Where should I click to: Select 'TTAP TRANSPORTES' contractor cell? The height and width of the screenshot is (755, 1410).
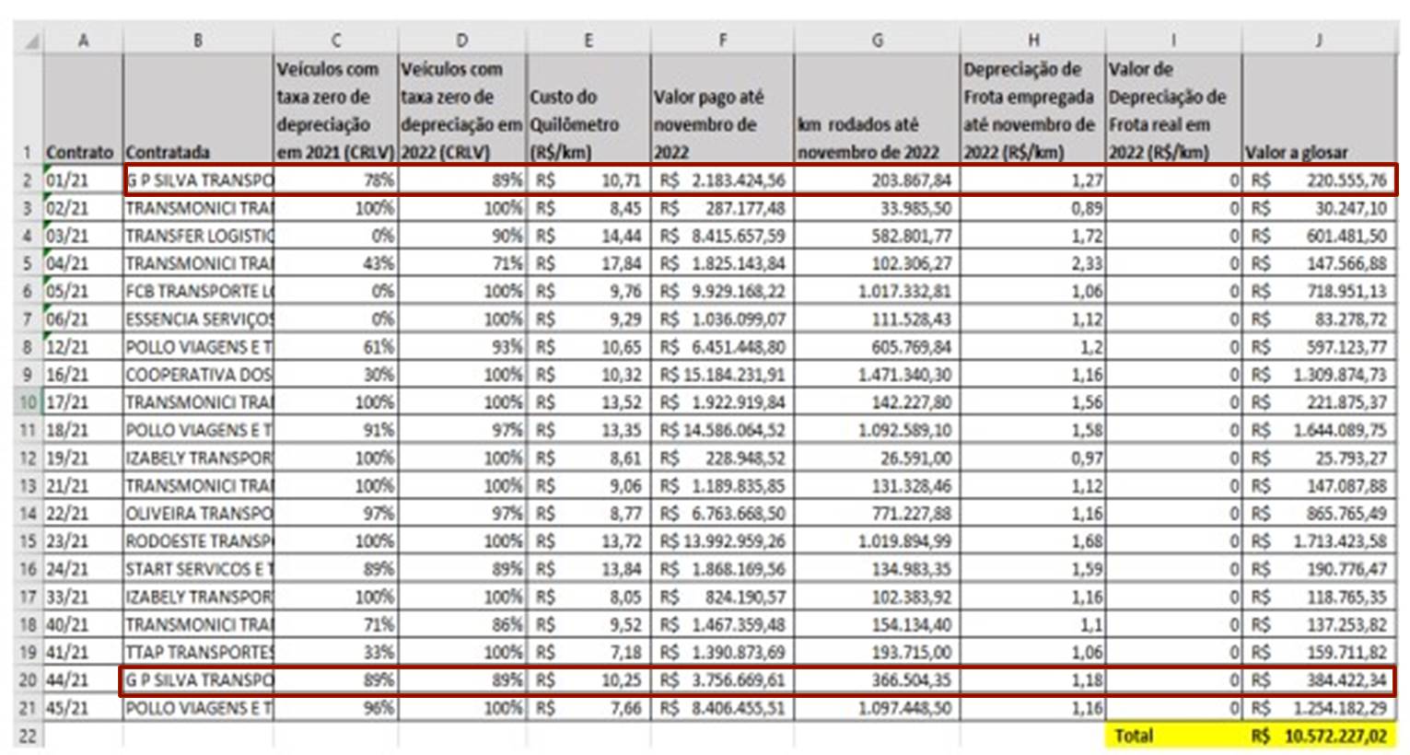198,653
